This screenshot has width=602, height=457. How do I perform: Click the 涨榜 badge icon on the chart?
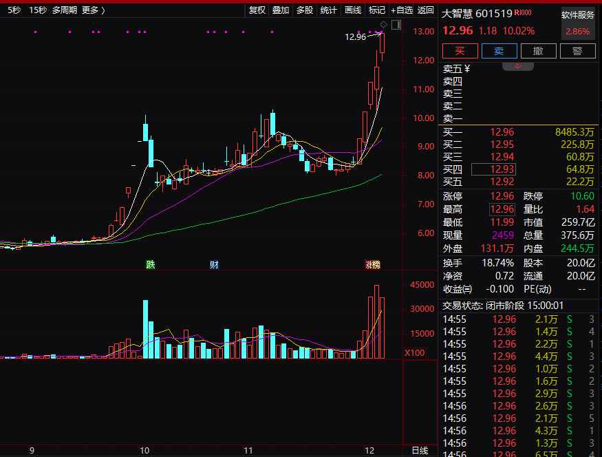pyautogui.click(x=372, y=265)
